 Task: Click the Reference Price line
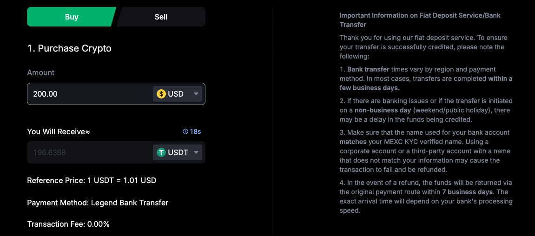pos(92,180)
